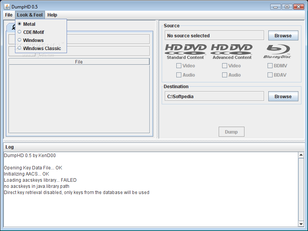Click the Java icon in the DumpHD title bar
The width and height of the screenshot is (308, 231).
(x=7, y=7)
